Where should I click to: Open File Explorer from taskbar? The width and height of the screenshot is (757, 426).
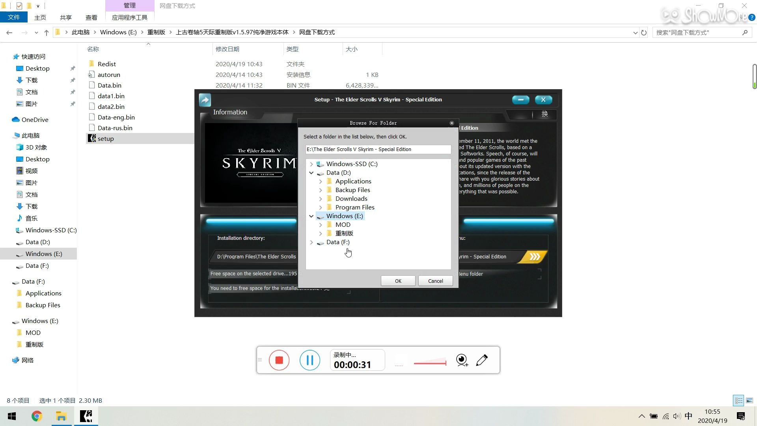pyautogui.click(x=61, y=416)
